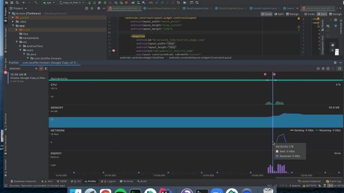Expand the .idea folder
The height and width of the screenshot is (193, 344).
click(x=13, y=21)
